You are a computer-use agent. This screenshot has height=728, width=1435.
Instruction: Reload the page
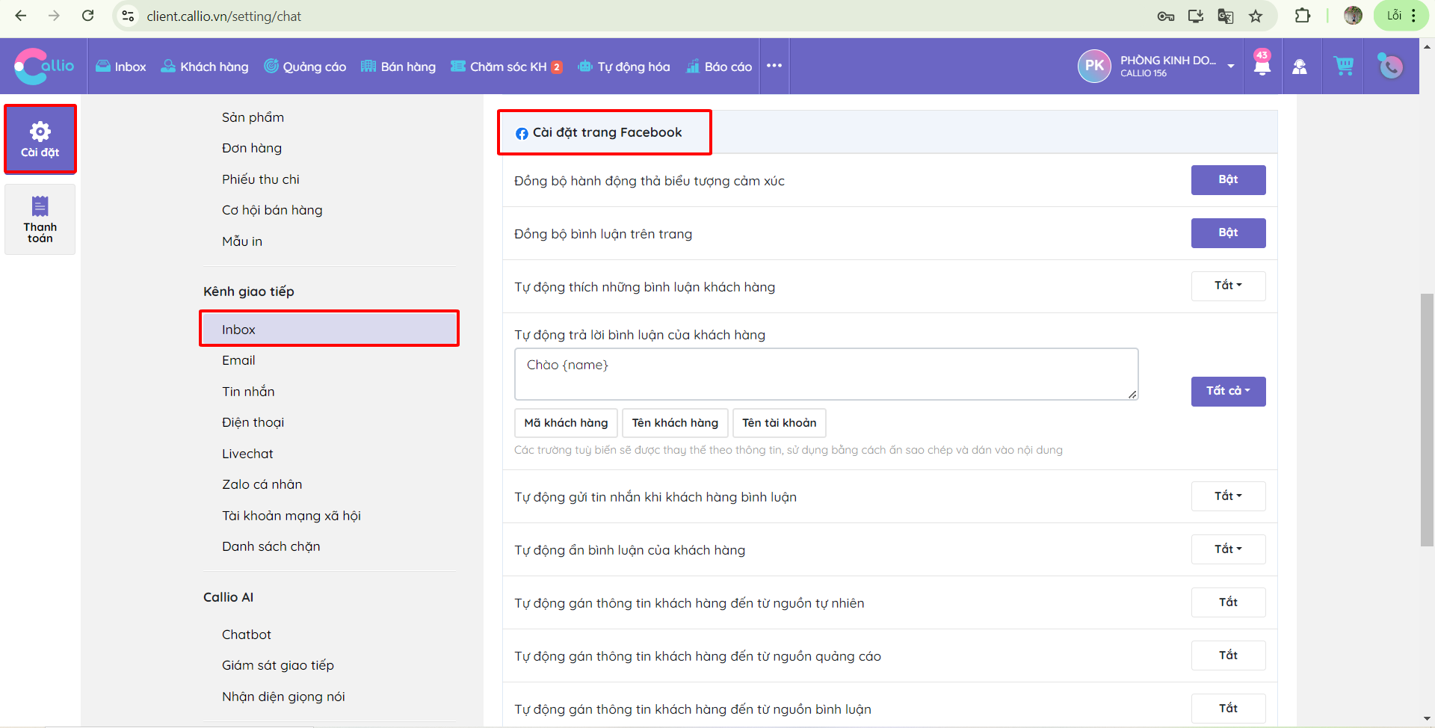(87, 16)
